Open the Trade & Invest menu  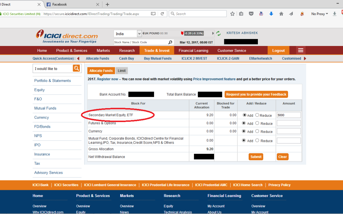pos(157,50)
